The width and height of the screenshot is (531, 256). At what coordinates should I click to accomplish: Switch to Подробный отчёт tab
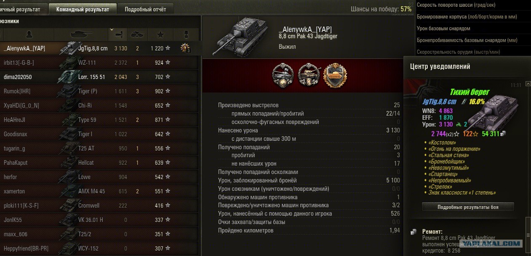coord(146,9)
